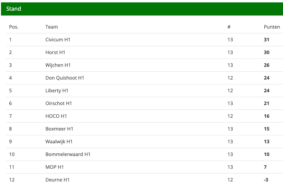Open Wijchen H1 team entry
The height and width of the screenshot is (187, 283).
point(58,65)
